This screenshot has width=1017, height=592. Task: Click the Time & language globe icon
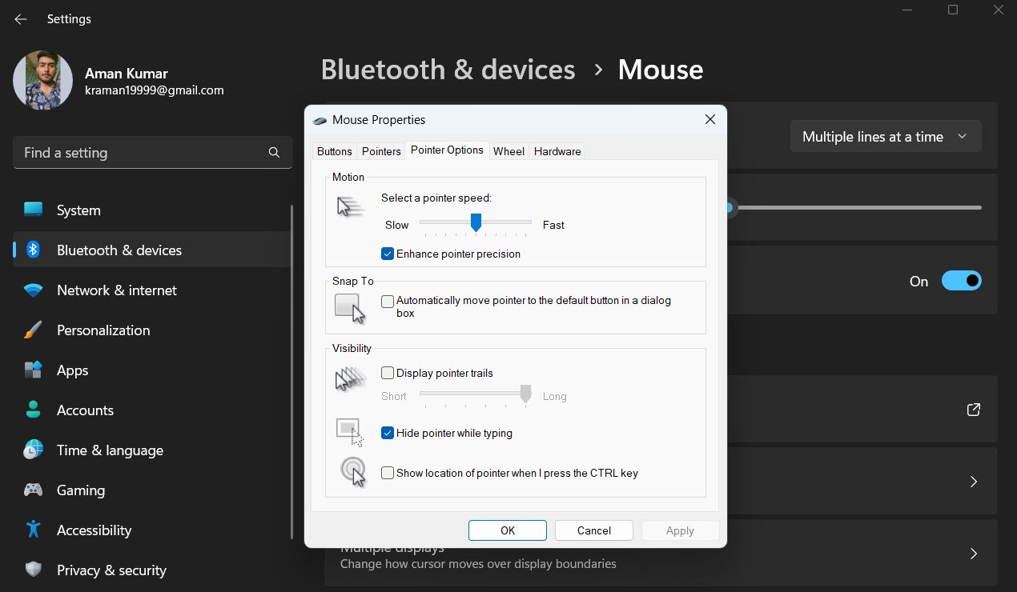tap(33, 450)
